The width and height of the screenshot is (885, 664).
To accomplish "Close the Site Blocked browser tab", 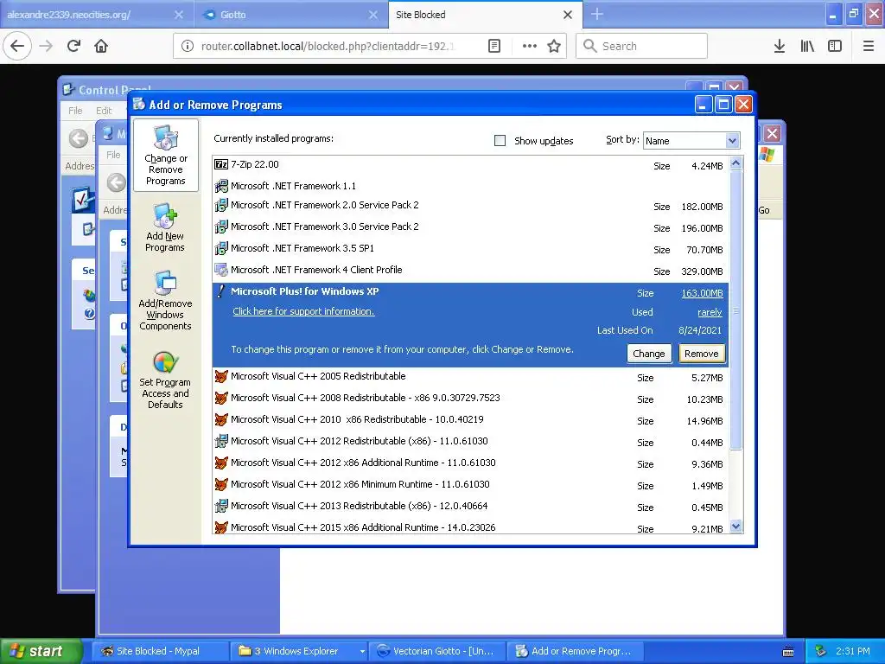I will [568, 15].
